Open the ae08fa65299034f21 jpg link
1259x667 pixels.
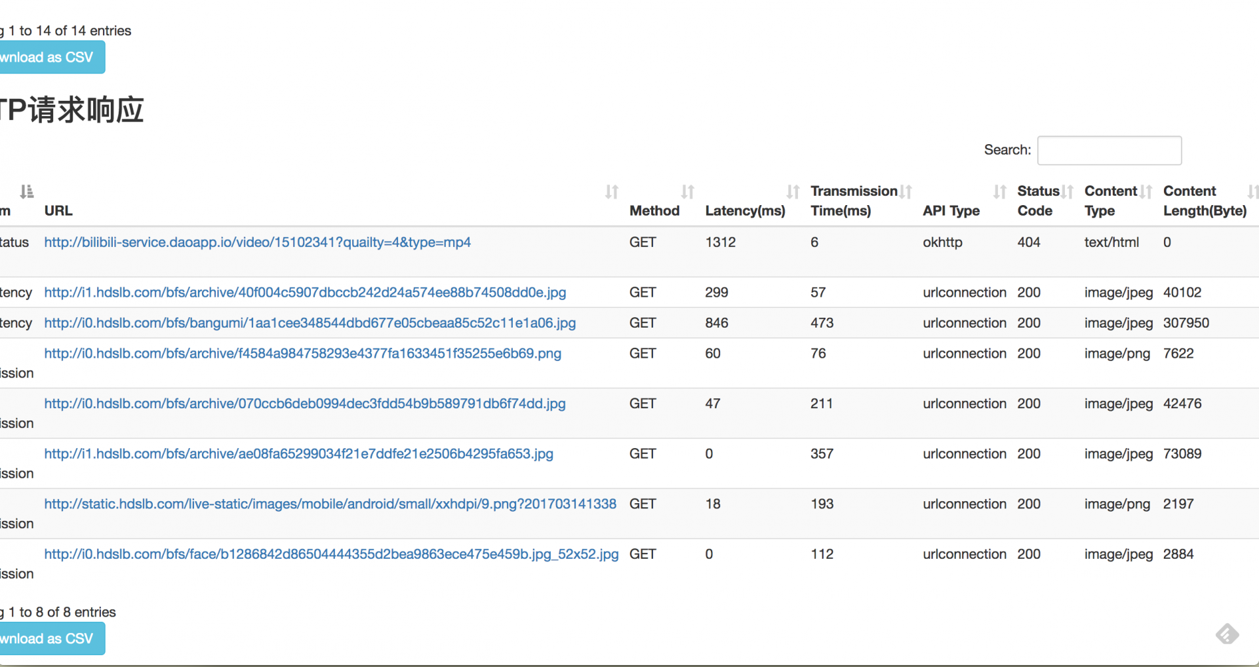coord(298,454)
